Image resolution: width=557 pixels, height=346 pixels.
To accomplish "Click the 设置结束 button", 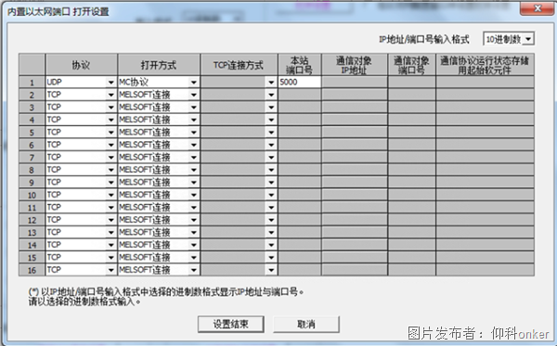I will pyautogui.click(x=231, y=324).
